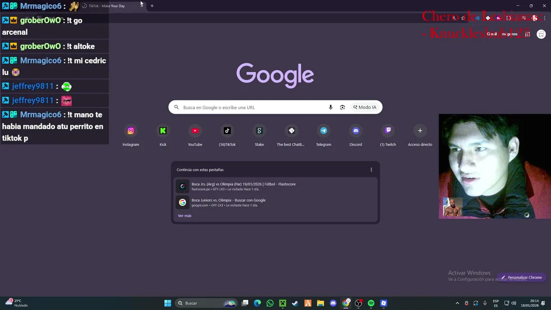
Task: Click the microphone icon in system tray
Action: (x=485, y=303)
